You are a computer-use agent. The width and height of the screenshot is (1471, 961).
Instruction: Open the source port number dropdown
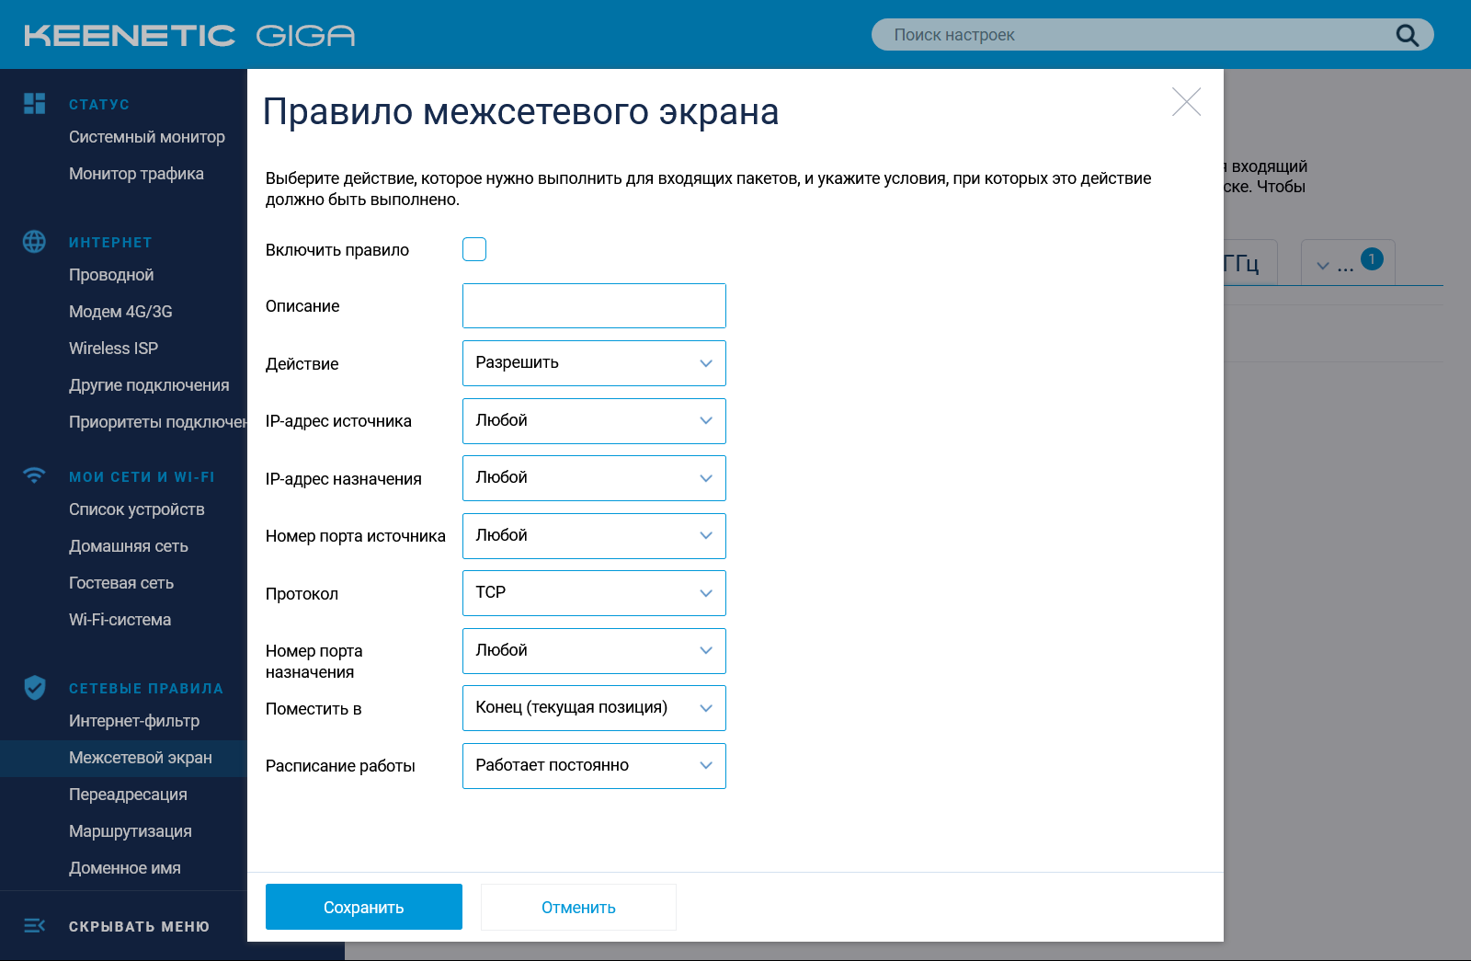[x=594, y=536]
